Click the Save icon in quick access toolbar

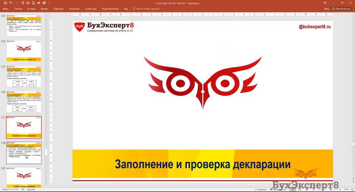click(6, 3)
